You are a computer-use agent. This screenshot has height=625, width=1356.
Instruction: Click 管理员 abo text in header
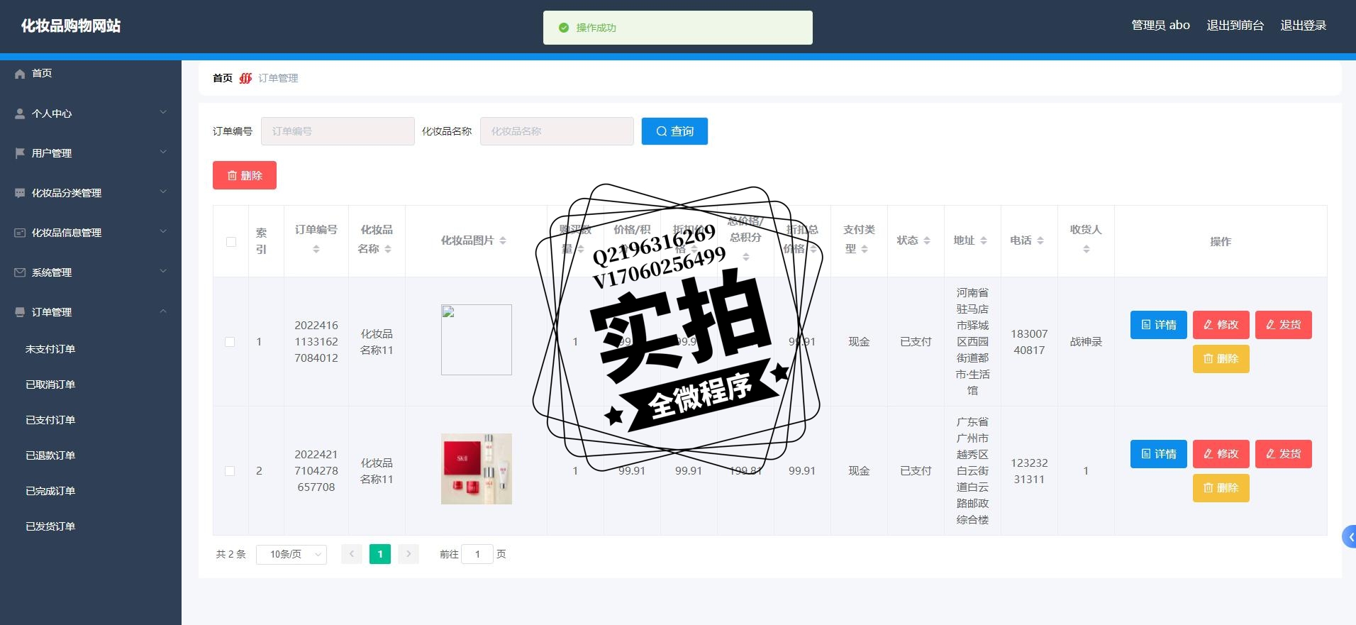coord(1160,26)
